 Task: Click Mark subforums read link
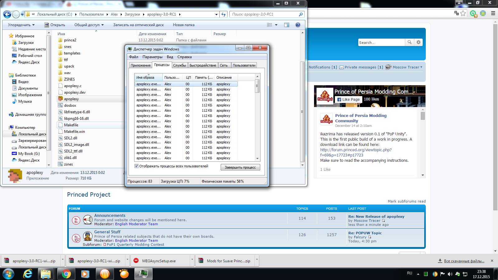coord(406,201)
